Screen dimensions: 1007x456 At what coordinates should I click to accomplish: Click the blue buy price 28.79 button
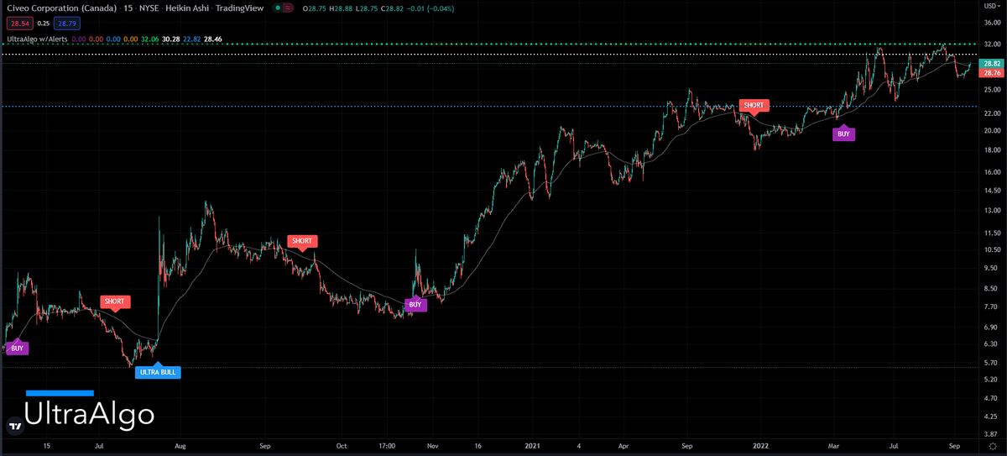pos(65,24)
